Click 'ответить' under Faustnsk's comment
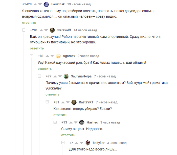 [x=29, y=23]
